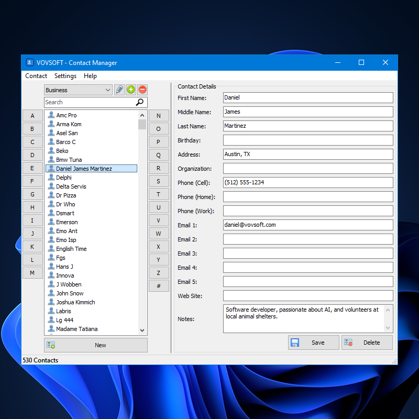Add a new group with the green plus icon
The image size is (419, 419).
pyautogui.click(x=130, y=90)
